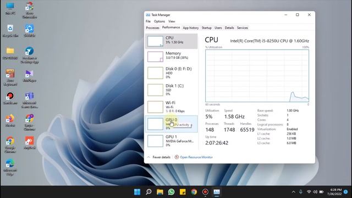Switch to the Startup tab
Image resolution: width=352 pixels, height=198 pixels.
[207, 28]
